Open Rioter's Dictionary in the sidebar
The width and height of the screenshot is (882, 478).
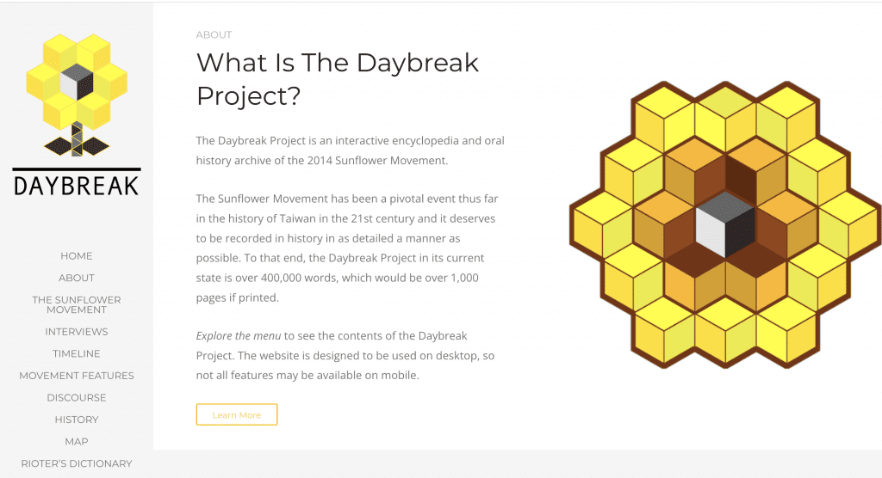77,463
